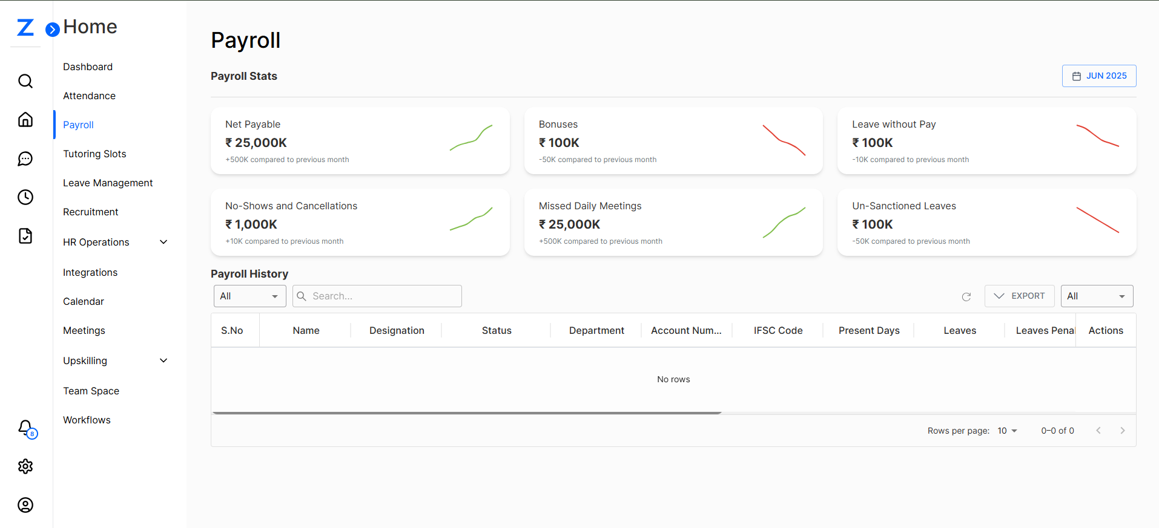Click Missed Daily Meetings trend chart
This screenshot has width=1159, height=528.
[x=784, y=223]
